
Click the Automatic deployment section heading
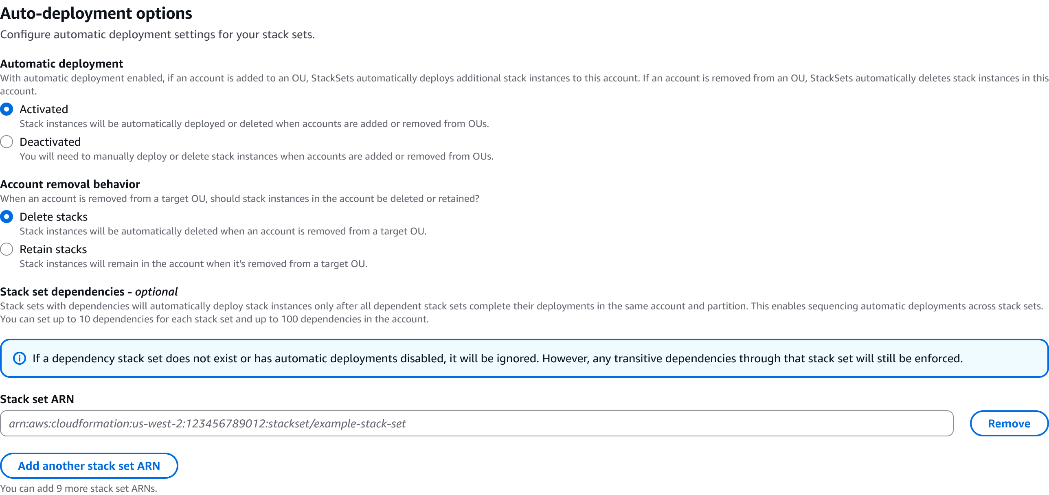pos(61,64)
